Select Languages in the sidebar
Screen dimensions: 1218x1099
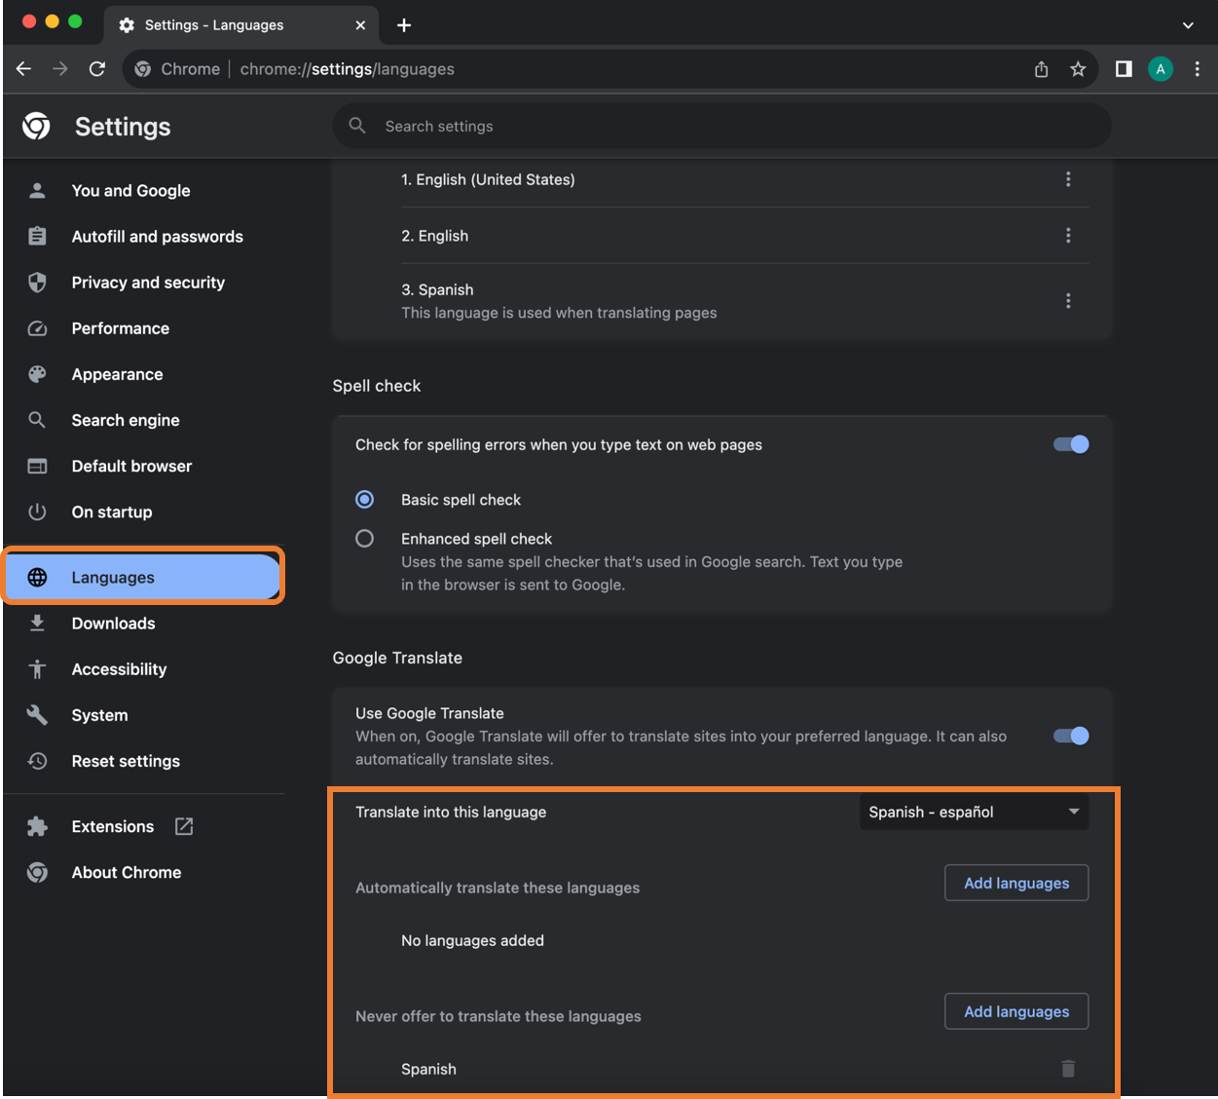click(x=143, y=577)
